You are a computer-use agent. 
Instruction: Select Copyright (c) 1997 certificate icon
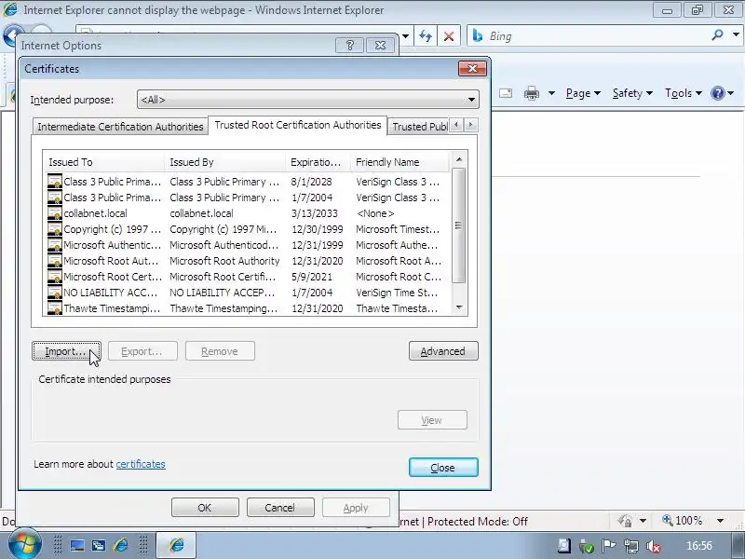click(x=55, y=229)
